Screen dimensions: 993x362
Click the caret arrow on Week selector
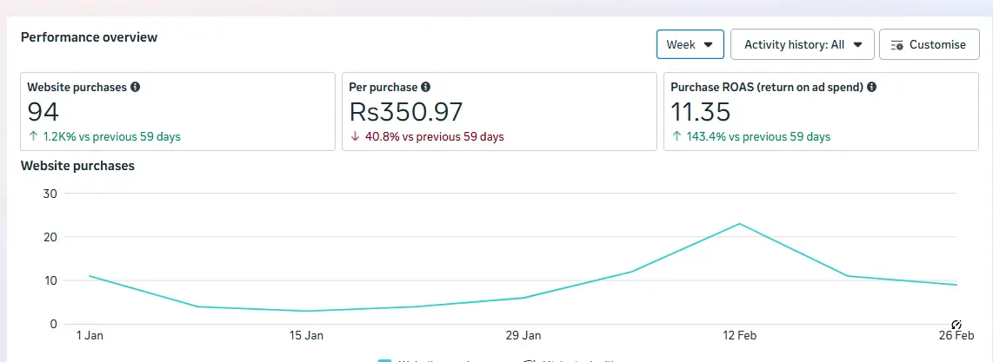[709, 45]
